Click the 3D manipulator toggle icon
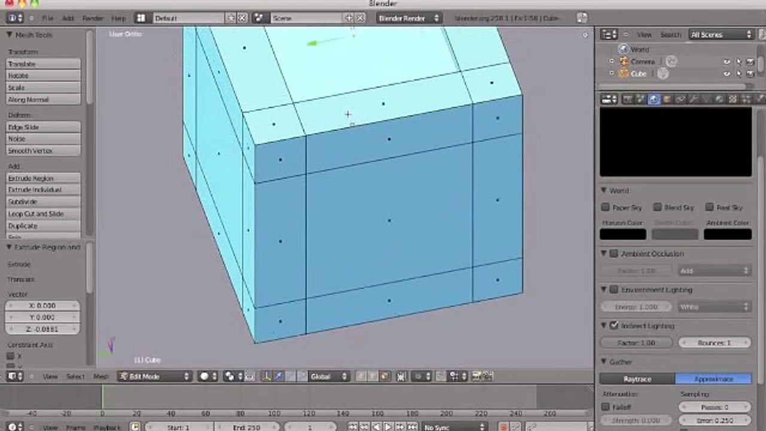Image resolution: width=766 pixels, height=431 pixels. pyautogui.click(x=266, y=377)
